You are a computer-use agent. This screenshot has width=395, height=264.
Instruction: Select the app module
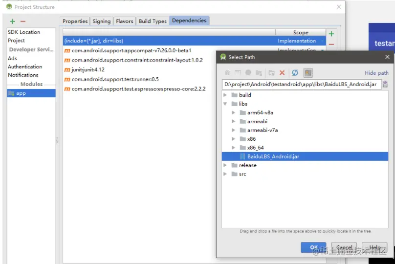click(x=31, y=93)
